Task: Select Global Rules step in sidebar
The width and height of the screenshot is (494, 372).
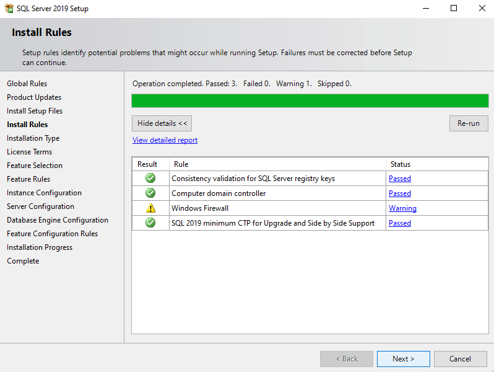Action: pos(27,84)
